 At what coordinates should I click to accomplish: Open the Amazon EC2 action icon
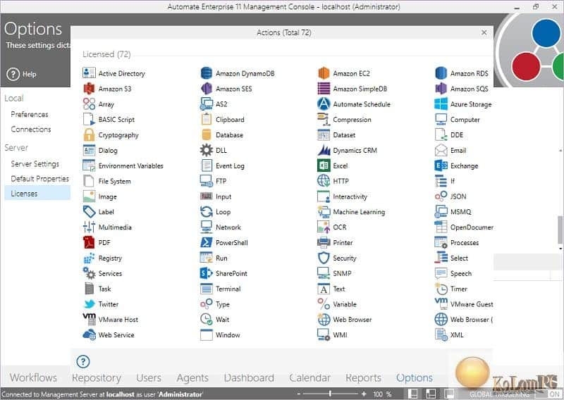tap(324, 73)
